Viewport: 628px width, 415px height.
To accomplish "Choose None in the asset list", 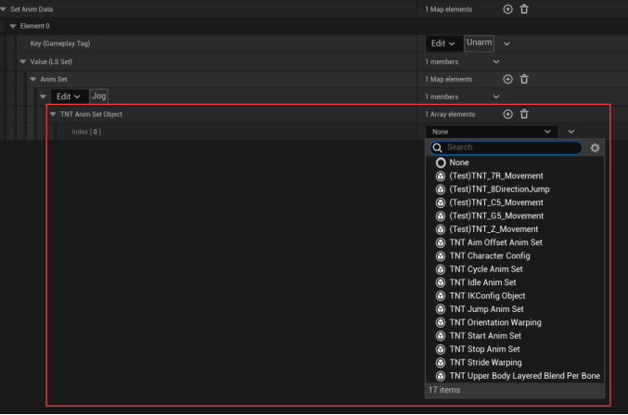I will click(459, 162).
